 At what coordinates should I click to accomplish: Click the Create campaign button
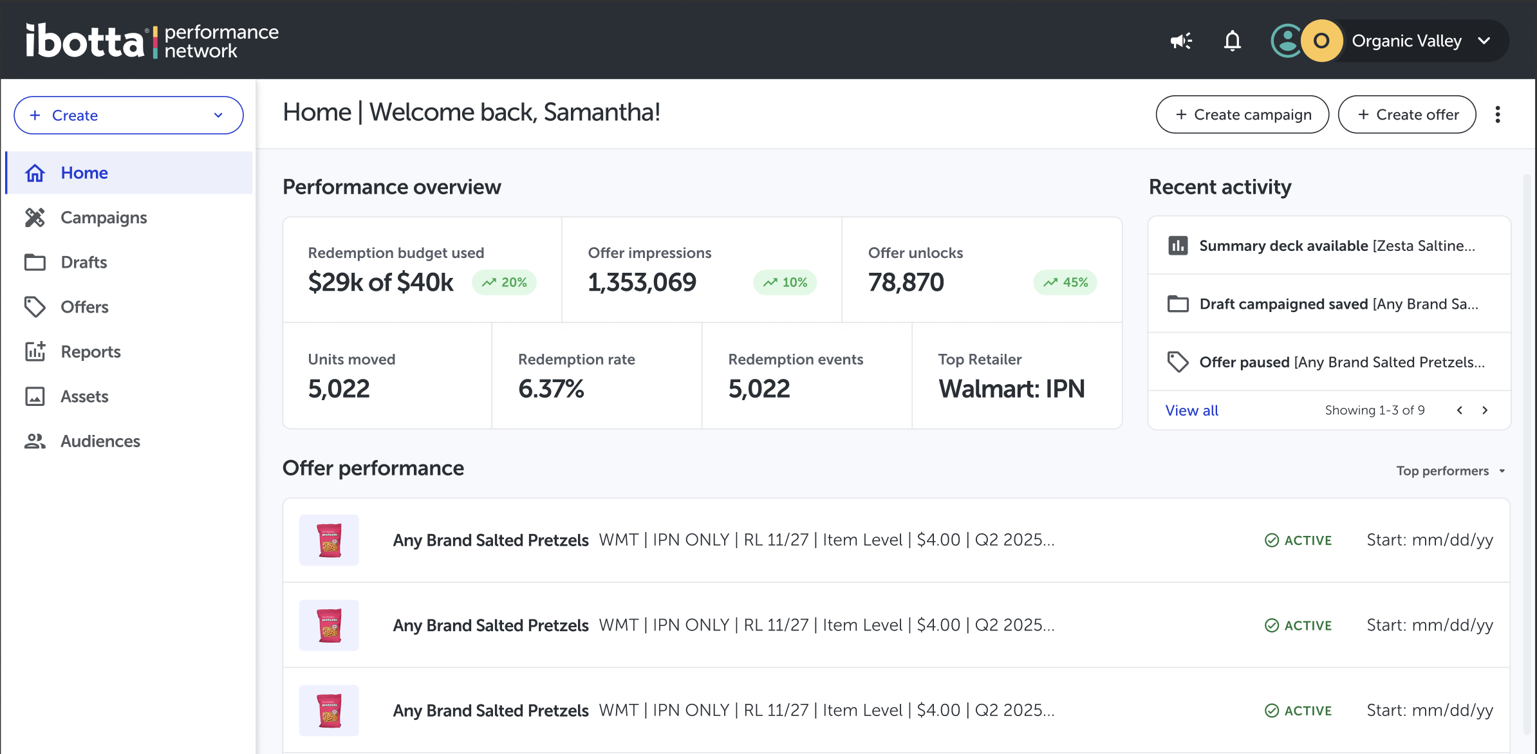point(1242,115)
